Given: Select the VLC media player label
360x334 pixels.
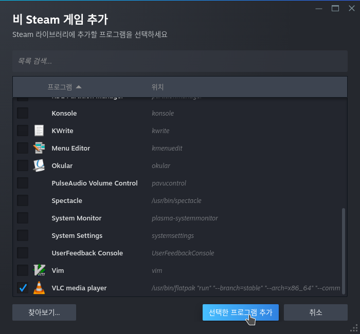Looking at the screenshot, I should click(79, 288).
